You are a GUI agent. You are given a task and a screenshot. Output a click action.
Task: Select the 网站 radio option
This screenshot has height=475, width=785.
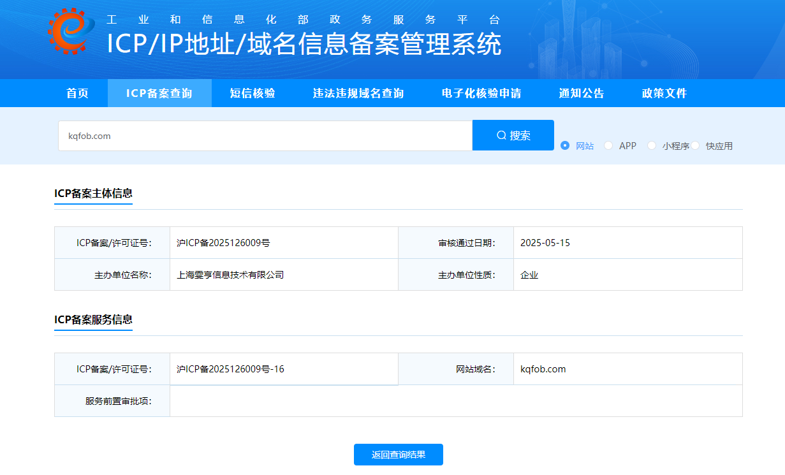(577, 146)
